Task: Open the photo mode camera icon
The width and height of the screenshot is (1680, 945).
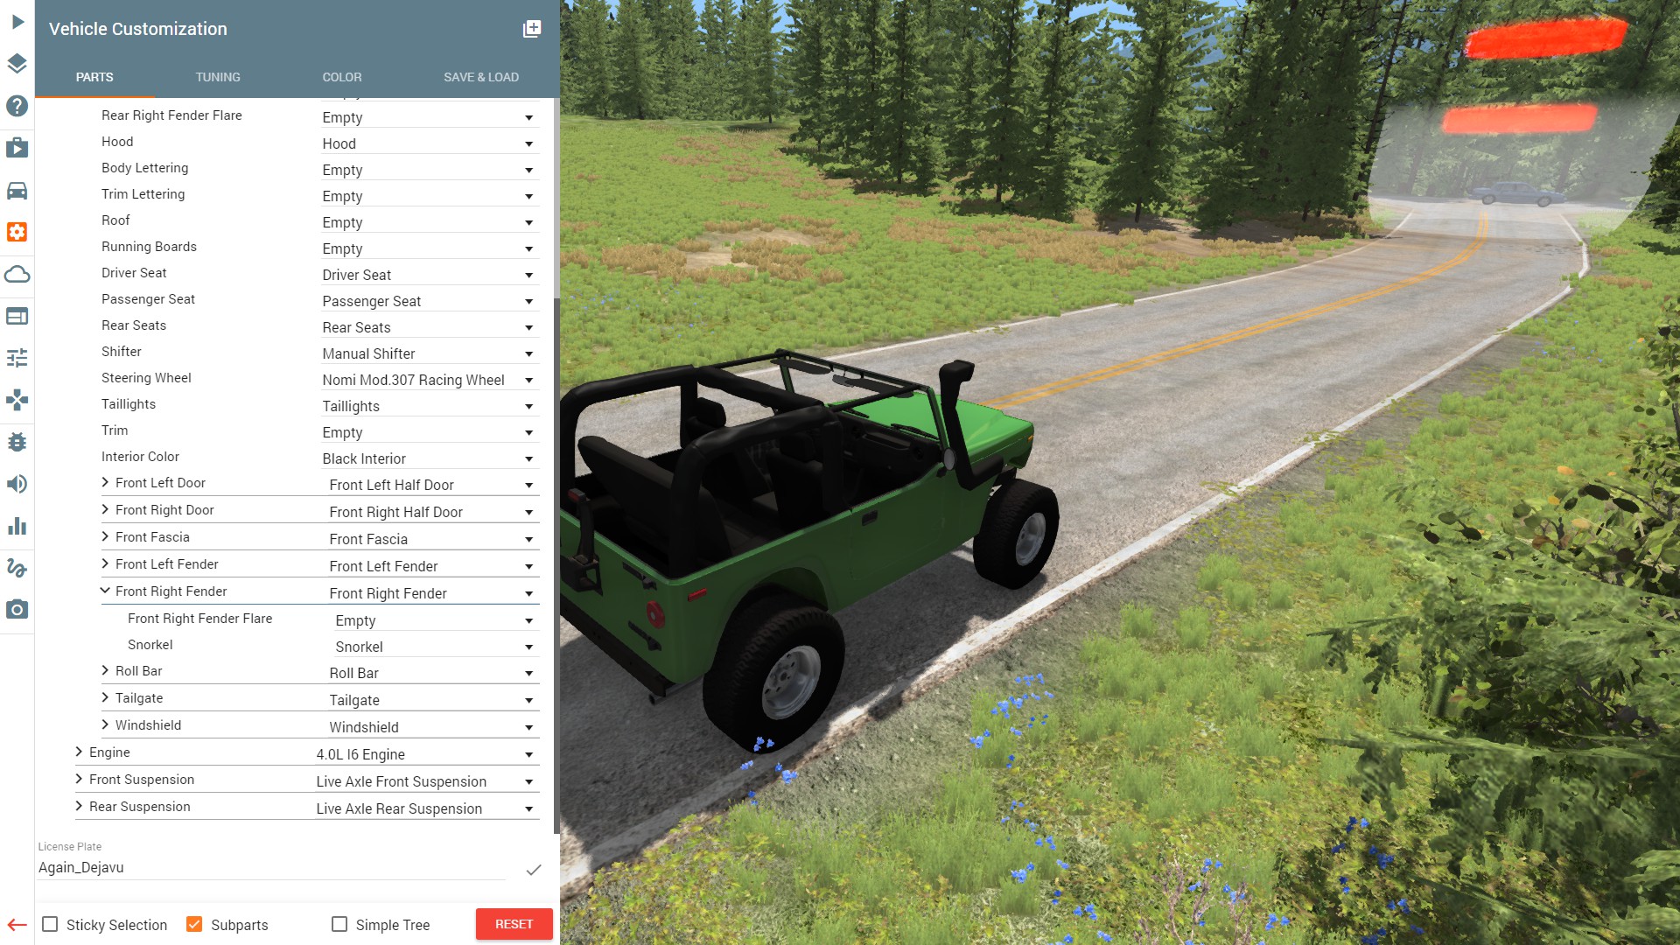Action: click(17, 610)
